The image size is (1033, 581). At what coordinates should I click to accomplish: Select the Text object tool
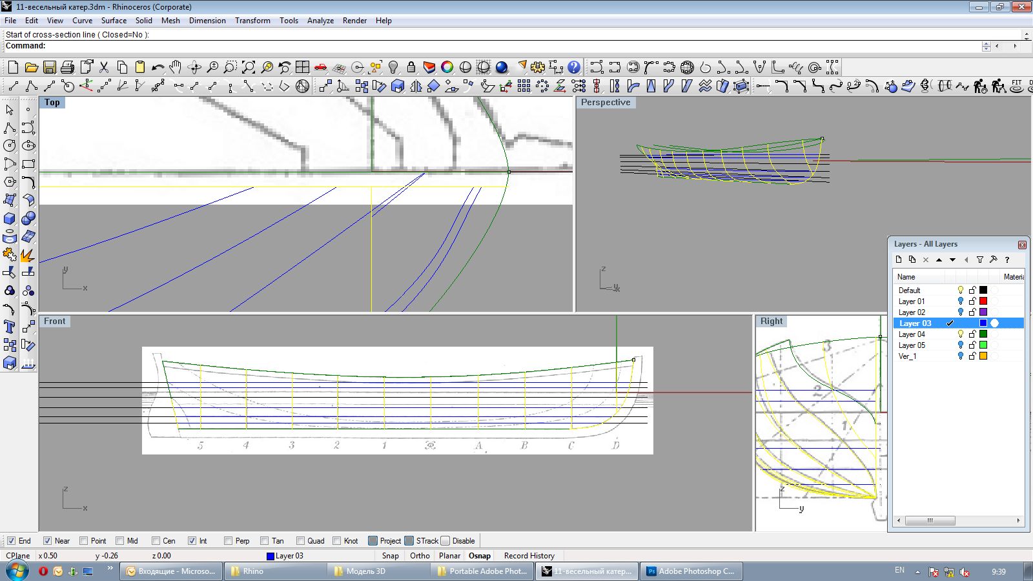(x=10, y=327)
